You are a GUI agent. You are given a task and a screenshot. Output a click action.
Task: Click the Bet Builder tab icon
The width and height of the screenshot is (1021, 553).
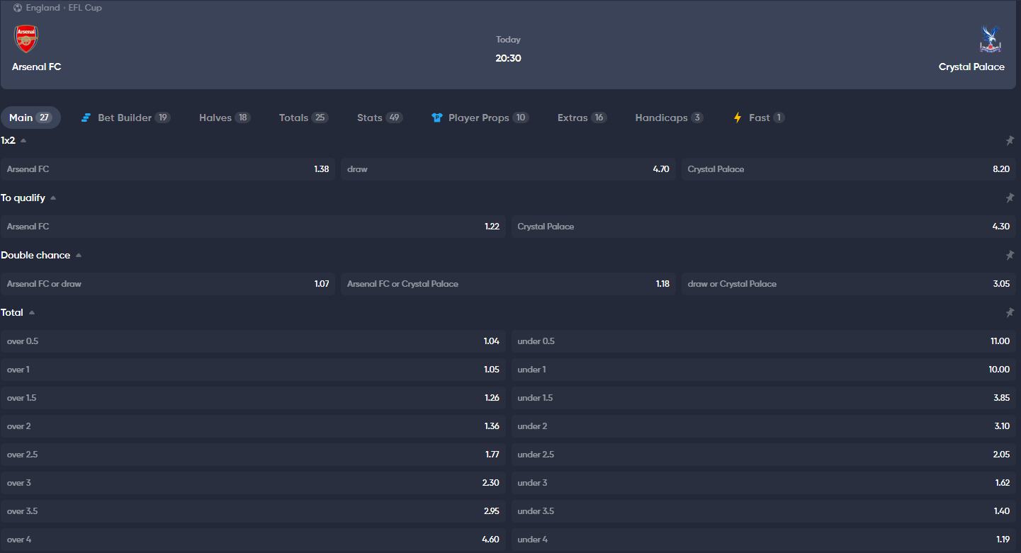tap(86, 118)
